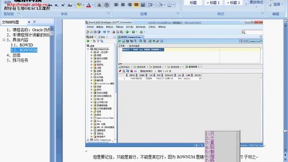The image size is (288, 162).
Task: Choose IME candidate 5:制
Action: point(210,152)
